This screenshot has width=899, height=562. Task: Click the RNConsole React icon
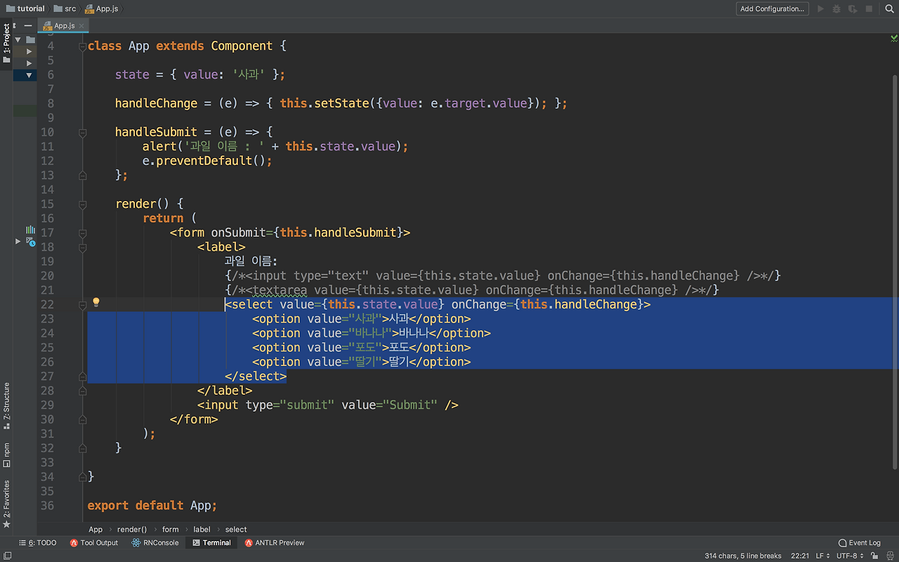coord(135,543)
